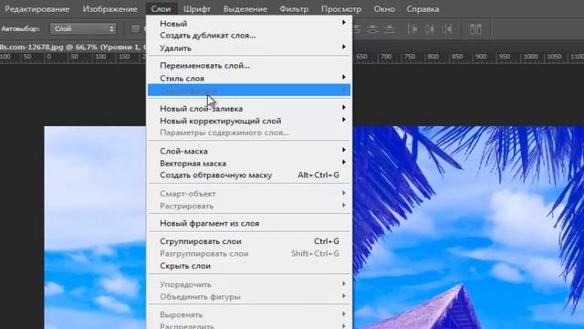Click Разгруппировать слои item
The image size is (584, 329).
point(249,254)
